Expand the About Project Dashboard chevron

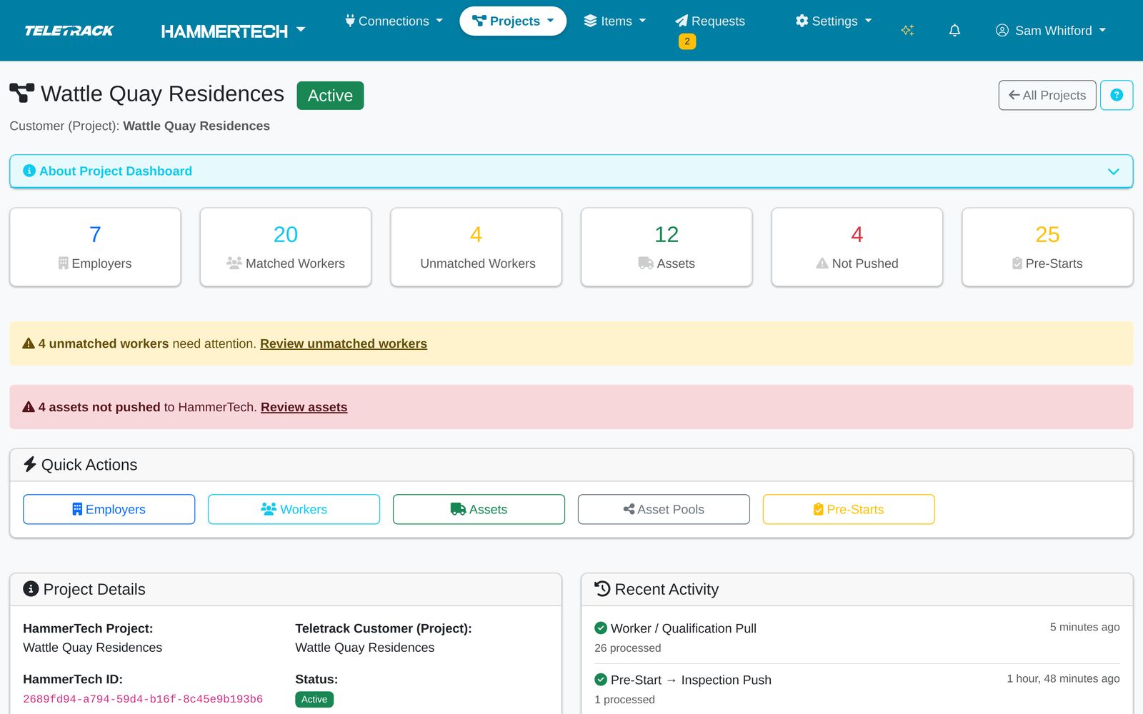[1113, 171]
